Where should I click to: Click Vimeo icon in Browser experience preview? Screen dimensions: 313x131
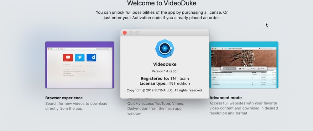pos(80,58)
